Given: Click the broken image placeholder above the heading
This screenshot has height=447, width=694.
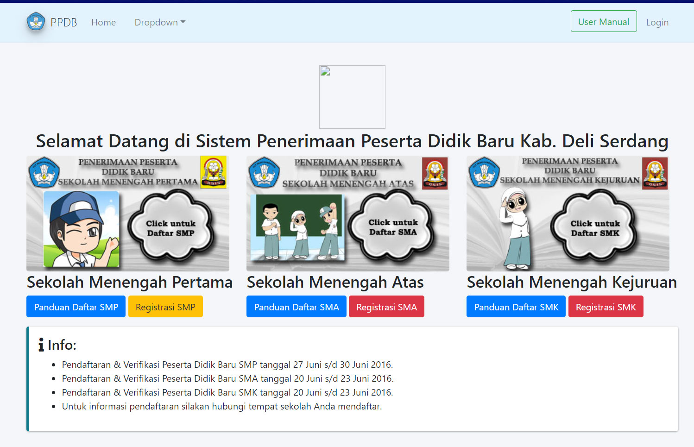Looking at the screenshot, I should [x=352, y=97].
